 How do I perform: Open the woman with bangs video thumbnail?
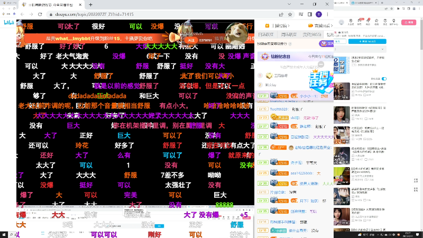pos(342,115)
